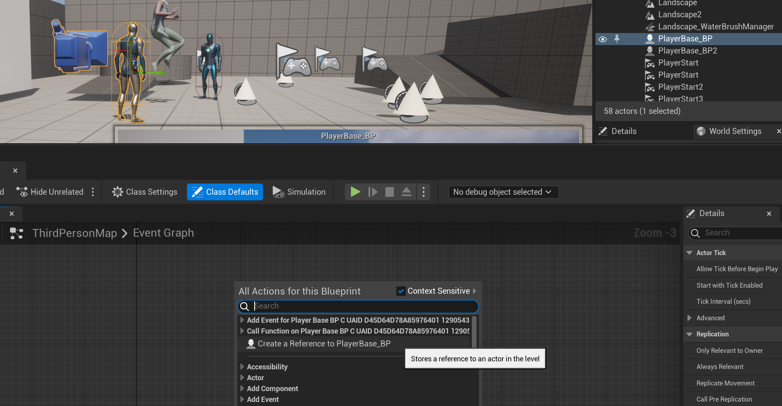
Task: Click the pin icon on PlayerBase_BP row
Action: coord(616,39)
